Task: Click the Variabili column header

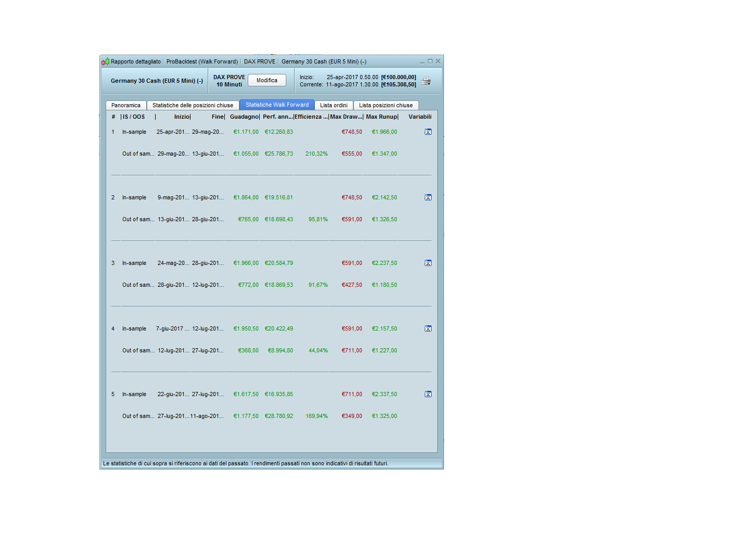Action: 420,117
